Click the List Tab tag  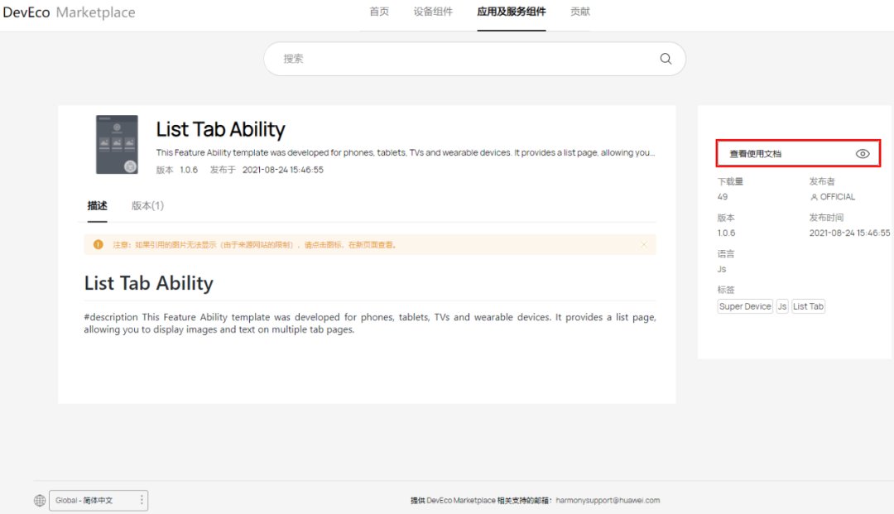[808, 306]
